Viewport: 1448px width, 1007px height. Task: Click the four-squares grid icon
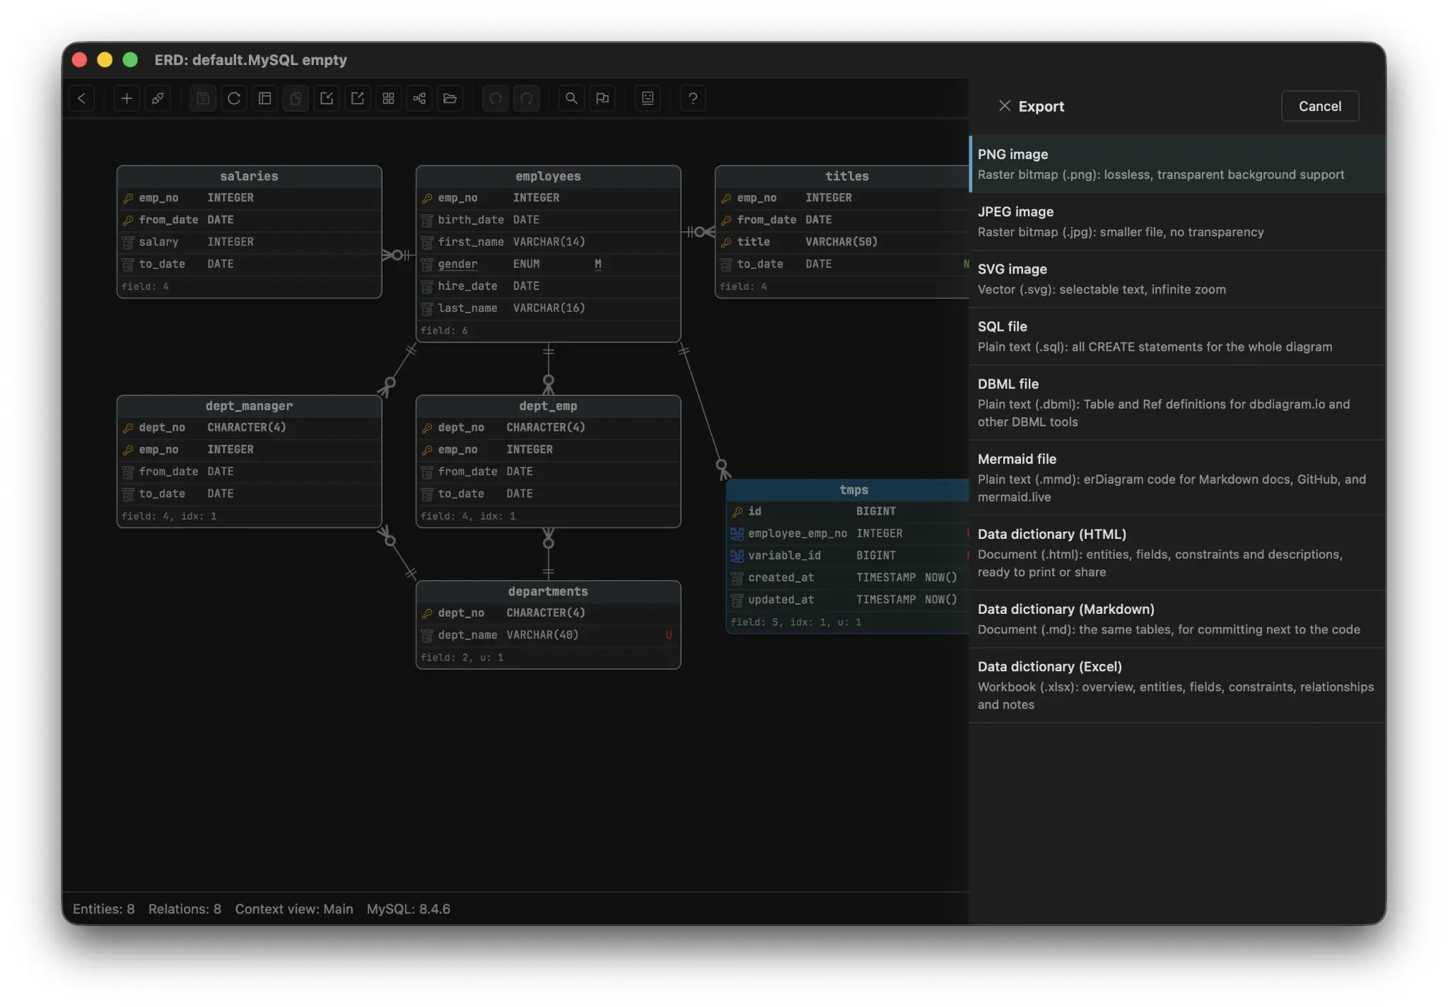point(388,98)
